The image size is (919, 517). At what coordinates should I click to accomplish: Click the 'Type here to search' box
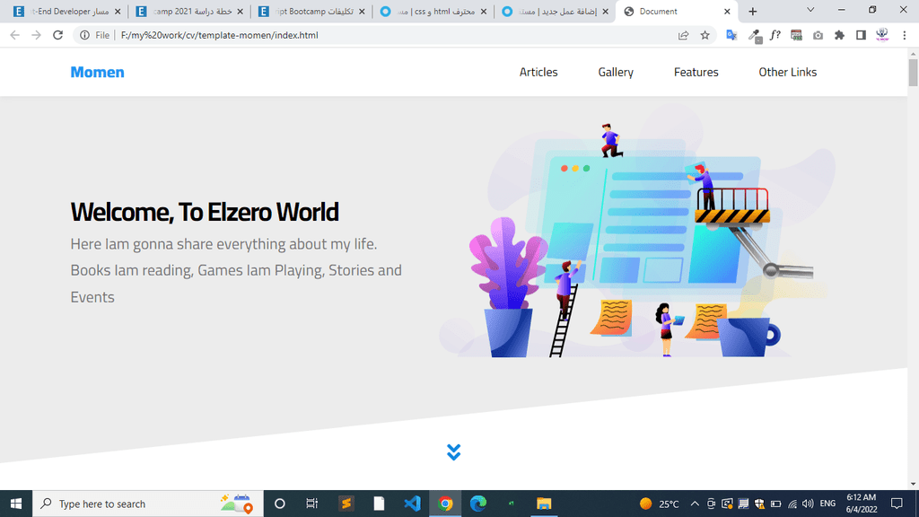pos(148,504)
